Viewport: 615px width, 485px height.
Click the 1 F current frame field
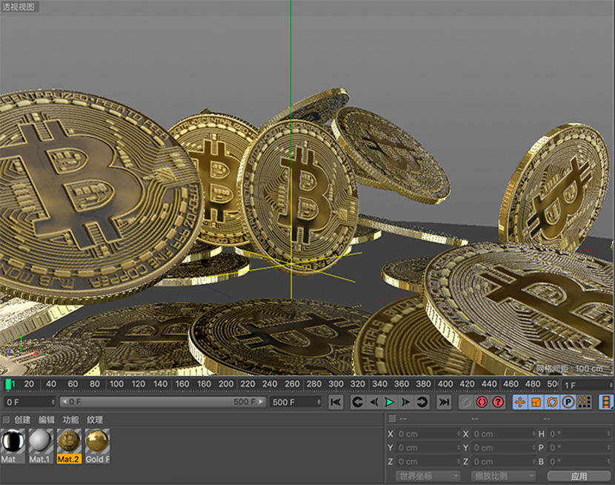587,386
